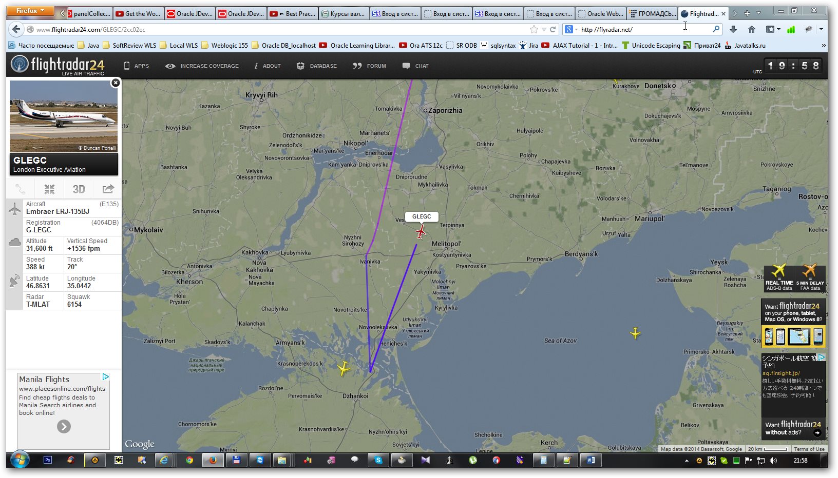
Task: Switch to the Oracle Web... tab
Action: 601,14
